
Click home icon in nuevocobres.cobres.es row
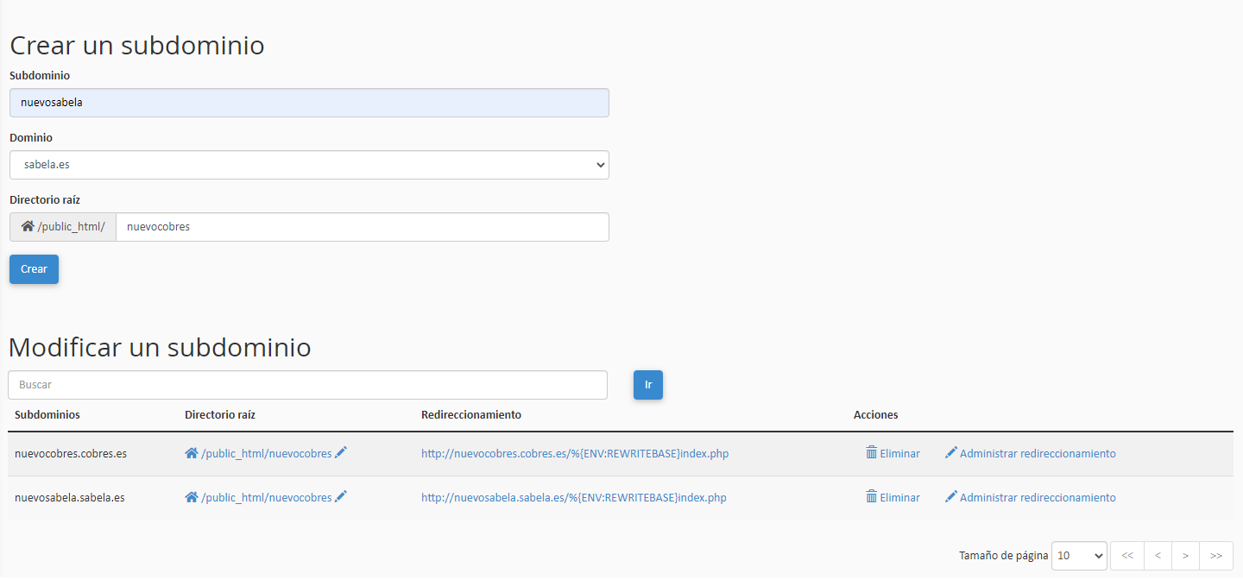point(192,453)
